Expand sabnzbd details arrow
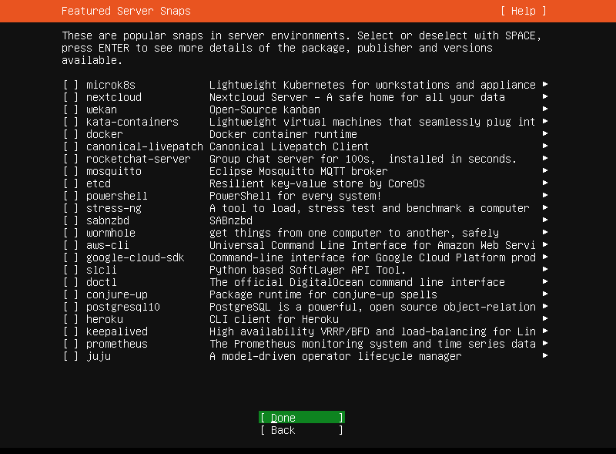The image size is (616, 454). [x=545, y=220]
